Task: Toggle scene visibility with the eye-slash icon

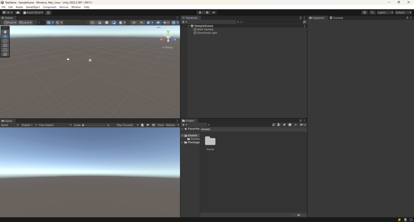Action: pos(158,23)
